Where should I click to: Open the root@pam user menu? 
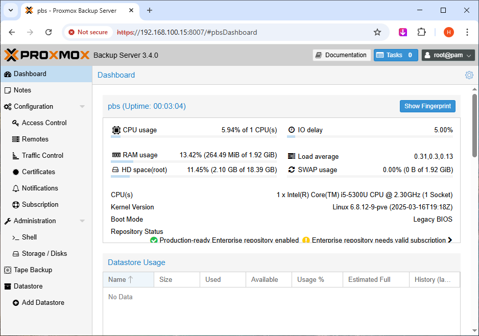click(x=448, y=55)
